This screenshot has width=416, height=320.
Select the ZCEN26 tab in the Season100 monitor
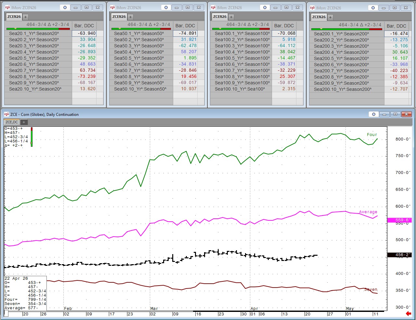click(220, 17)
